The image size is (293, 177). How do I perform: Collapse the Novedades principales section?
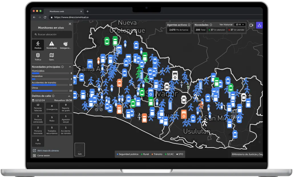coord(70,67)
